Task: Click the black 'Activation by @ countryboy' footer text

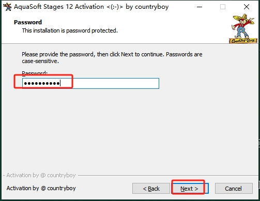Action: [x=41, y=188]
